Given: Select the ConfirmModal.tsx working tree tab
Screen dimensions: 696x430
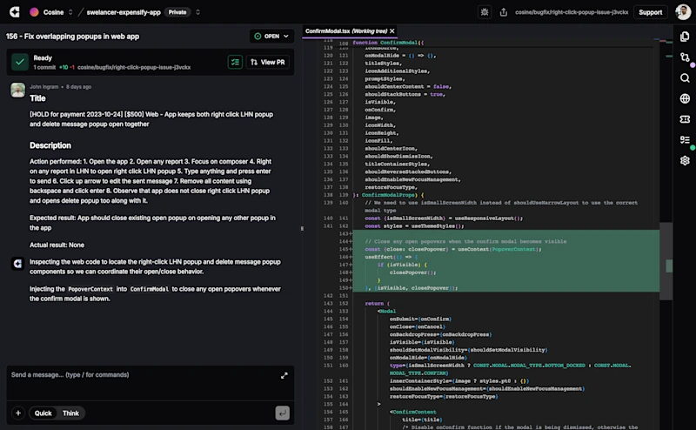Looking at the screenshot, I should [345, 31].
